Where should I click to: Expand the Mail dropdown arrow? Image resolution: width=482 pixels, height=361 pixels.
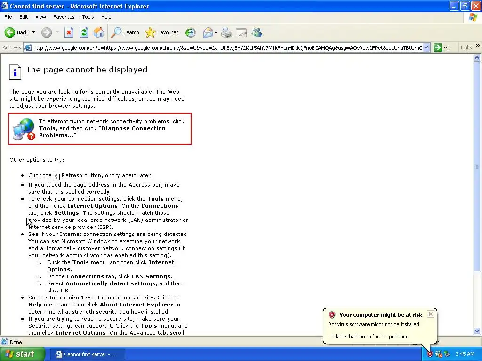(216, 32)
